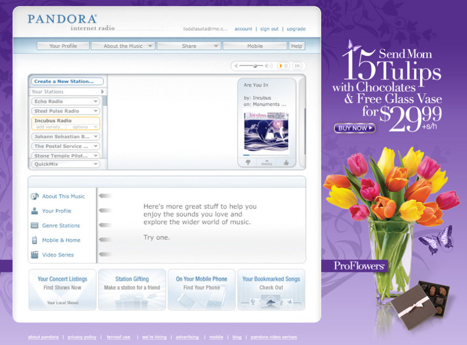Toggle the play/pause button

283,66
